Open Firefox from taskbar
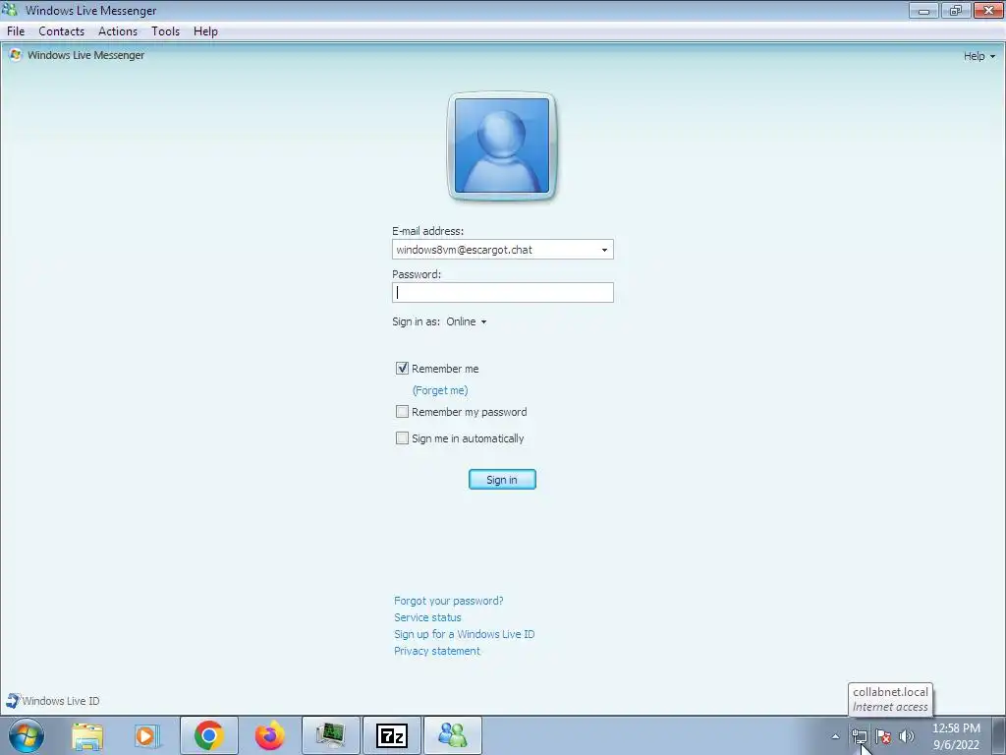The width and height of the screenshot is (1006, 755). (x=269, y=735)
